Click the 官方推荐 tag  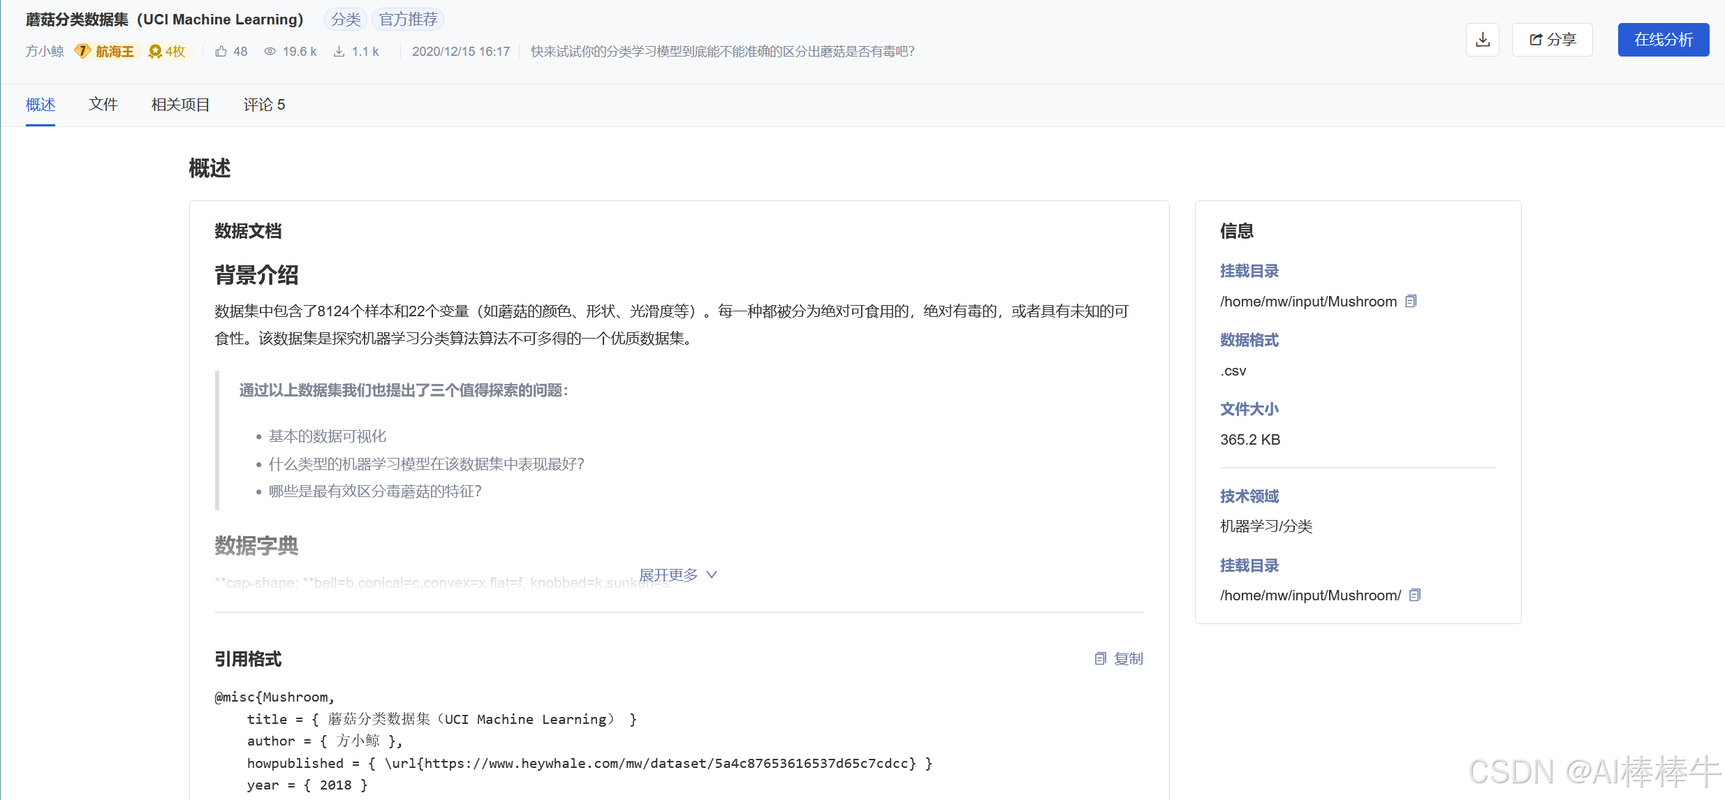point(408,19)
